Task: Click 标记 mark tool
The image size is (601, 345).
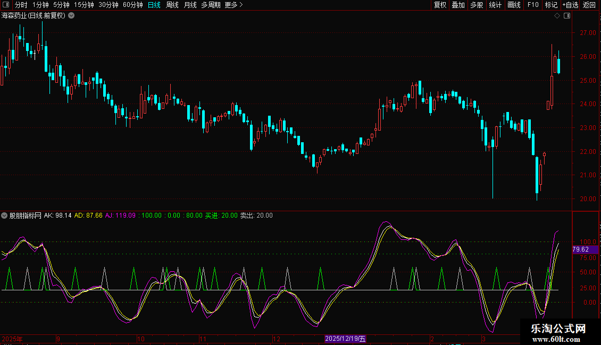Action: (x=551, y=5)
